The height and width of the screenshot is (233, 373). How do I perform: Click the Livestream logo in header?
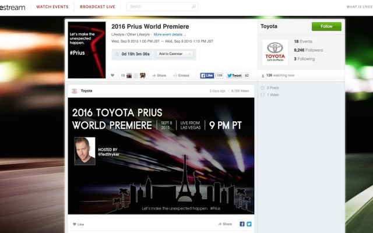(x=12, y=7)
